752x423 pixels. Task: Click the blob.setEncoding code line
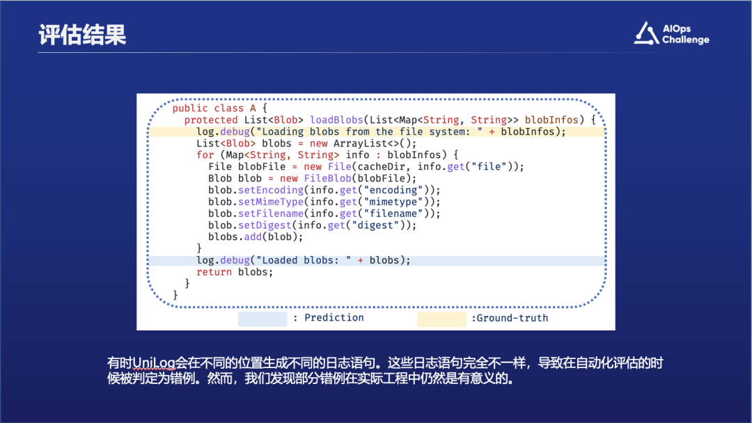(324, 190)
